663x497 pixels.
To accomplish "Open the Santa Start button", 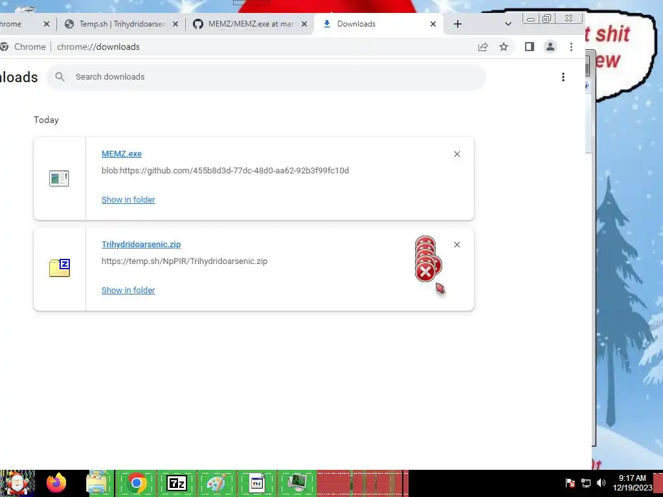I will [17, 483].
